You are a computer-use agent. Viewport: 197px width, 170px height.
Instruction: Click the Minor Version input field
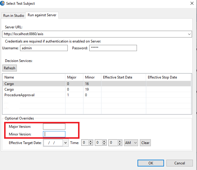point(54,134)
